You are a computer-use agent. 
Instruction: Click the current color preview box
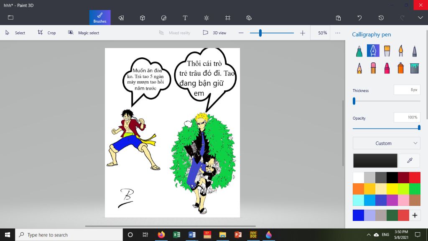click(375, 160)
